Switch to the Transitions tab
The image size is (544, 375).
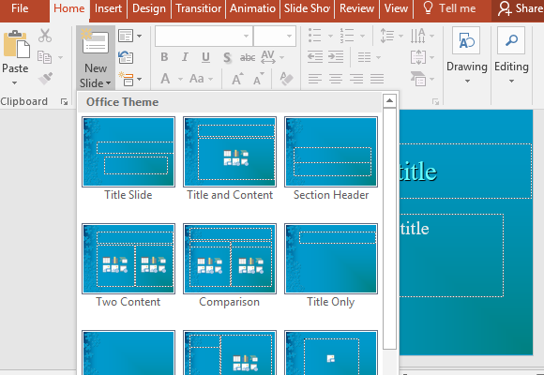[x=198, y=8]
